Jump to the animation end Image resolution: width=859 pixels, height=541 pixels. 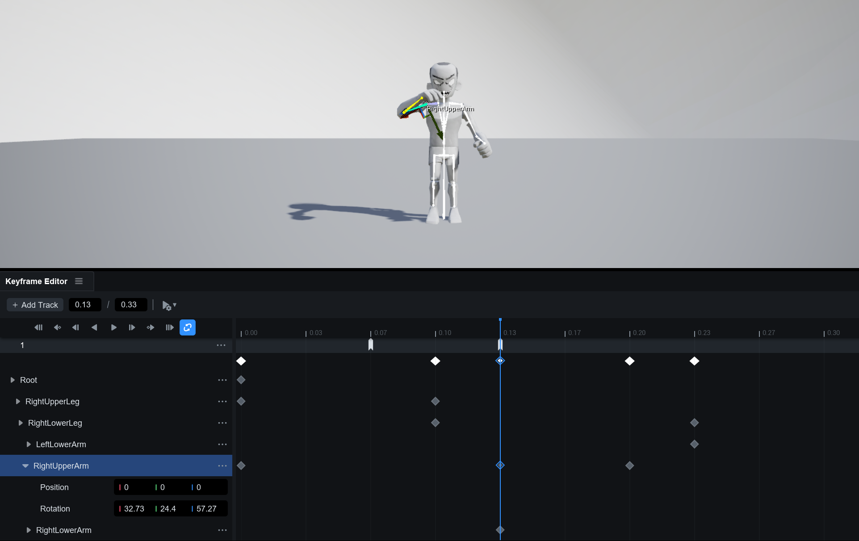169,327
